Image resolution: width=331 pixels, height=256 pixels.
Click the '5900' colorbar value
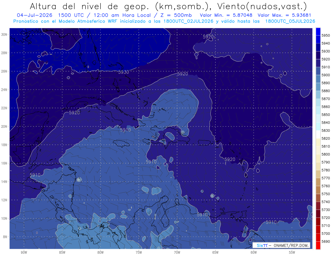[x=325, y=75]
